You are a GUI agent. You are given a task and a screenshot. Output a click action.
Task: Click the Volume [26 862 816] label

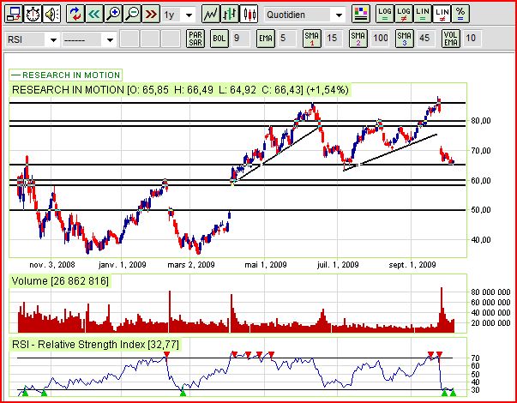60,281
